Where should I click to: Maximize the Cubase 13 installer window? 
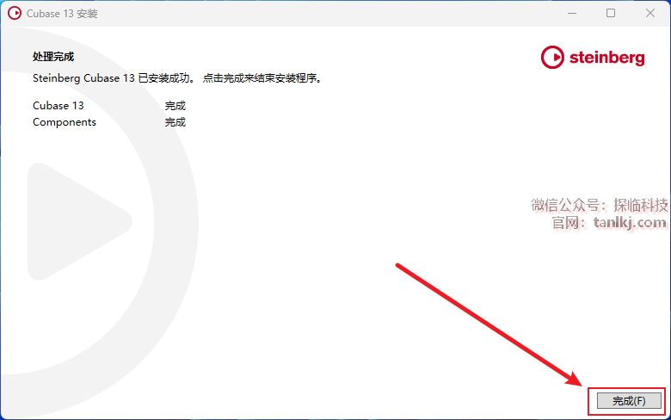[611, 13]
